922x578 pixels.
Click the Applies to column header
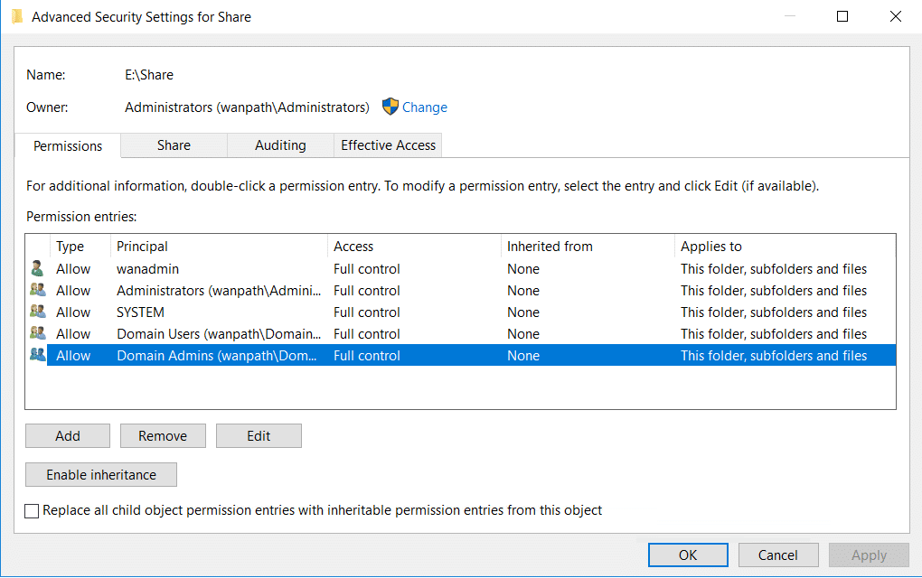tap(785, 247)
